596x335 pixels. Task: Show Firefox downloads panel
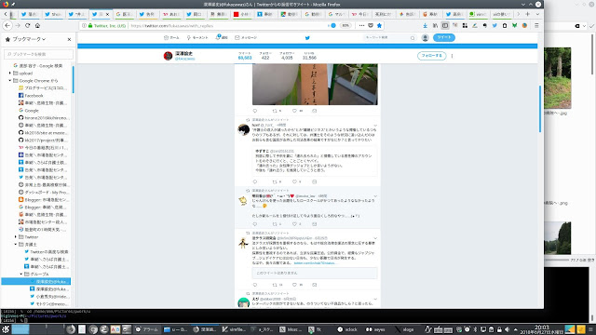point(425,25)
